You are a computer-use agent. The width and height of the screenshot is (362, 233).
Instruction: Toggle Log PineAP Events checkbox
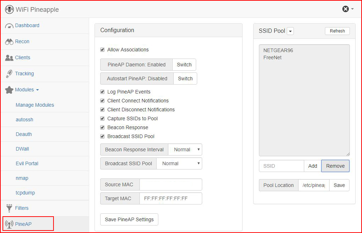tap(102, 92)
